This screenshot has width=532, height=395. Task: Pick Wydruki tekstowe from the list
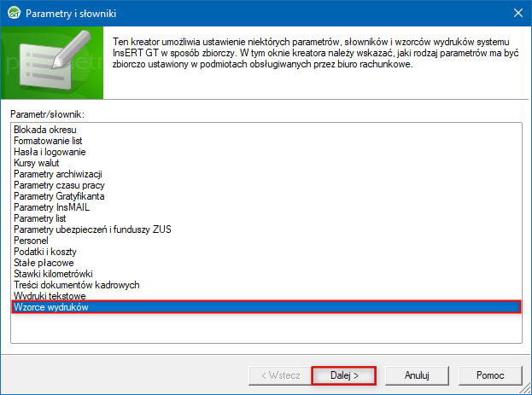[x=266, y=296]
